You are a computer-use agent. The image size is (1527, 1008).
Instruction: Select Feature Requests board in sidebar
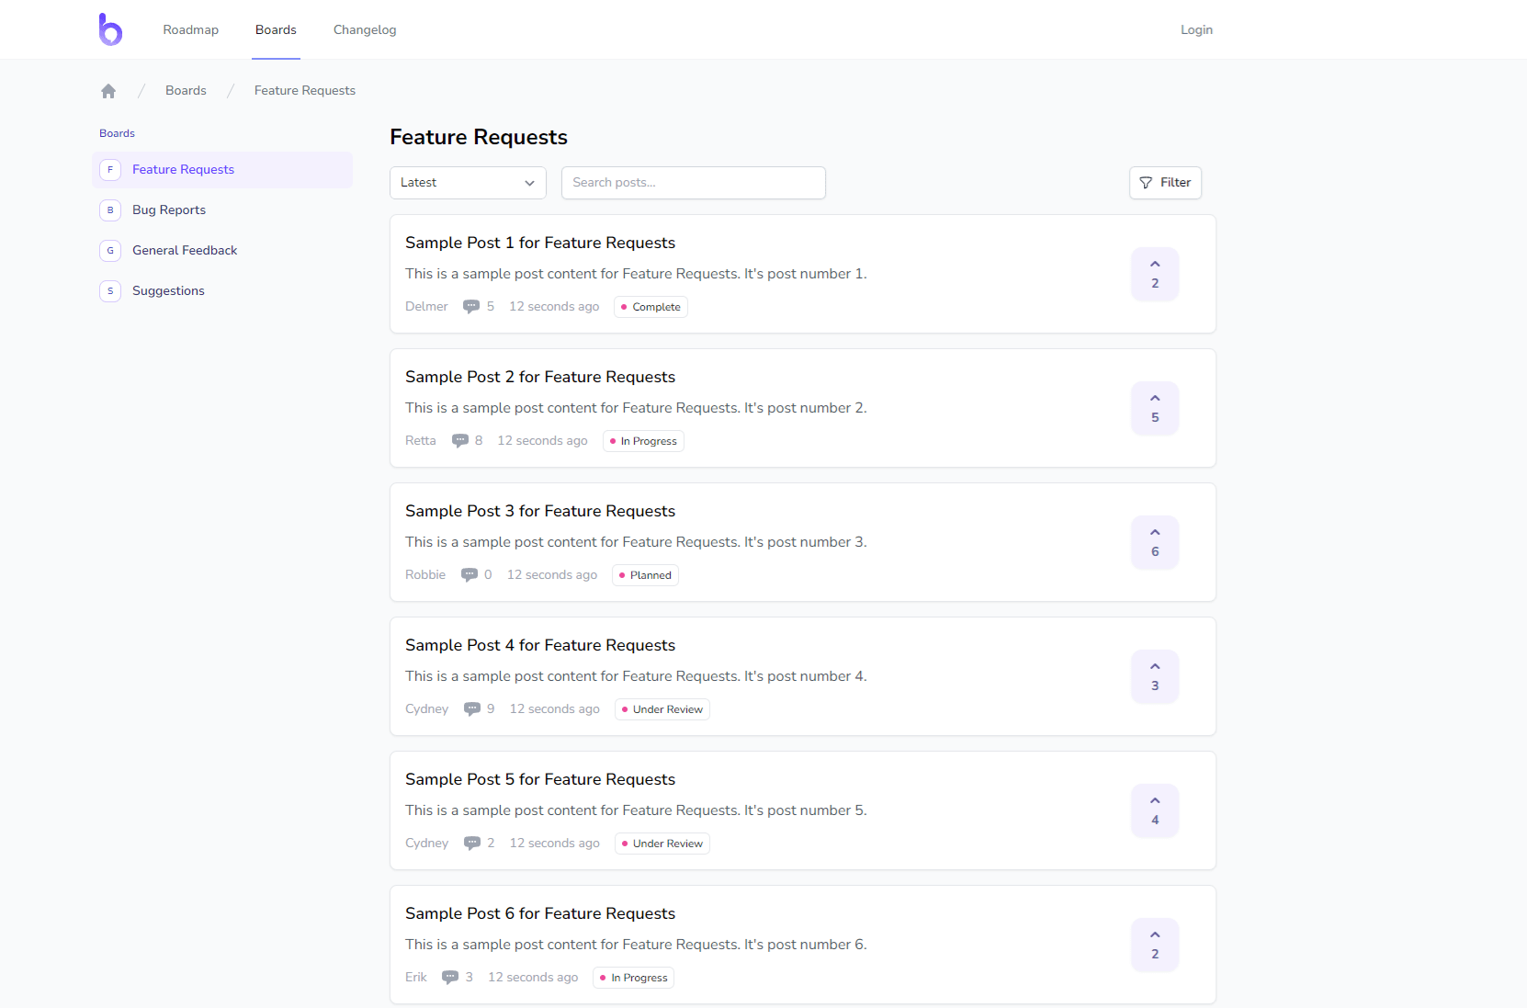pos(183,170)
